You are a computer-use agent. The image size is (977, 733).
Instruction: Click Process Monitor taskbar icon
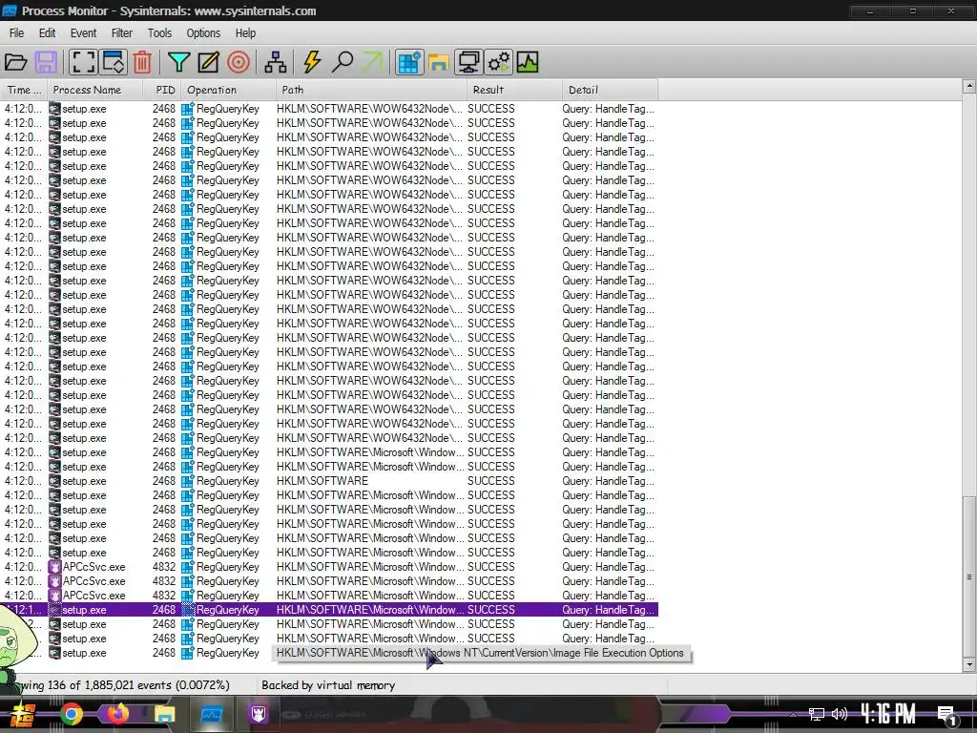[x=211, y=714]
